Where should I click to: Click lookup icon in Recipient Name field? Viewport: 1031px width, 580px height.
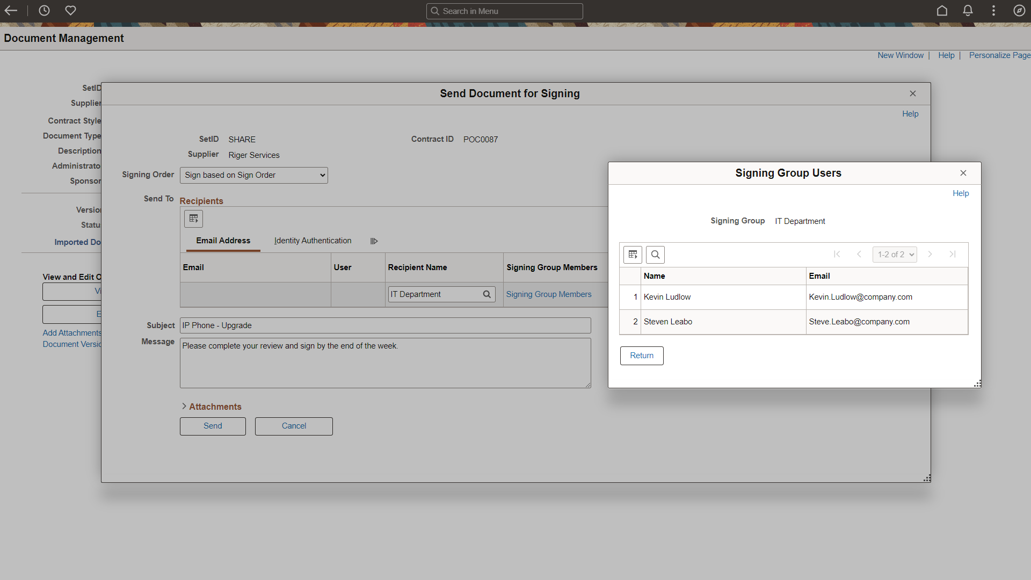487,294
